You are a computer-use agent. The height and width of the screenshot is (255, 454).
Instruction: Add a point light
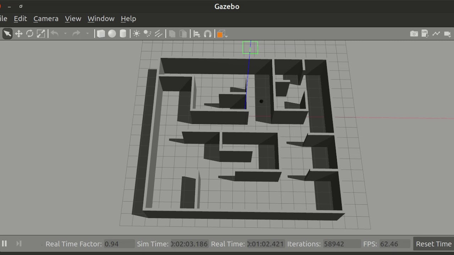pyautogui.click(x=136, y=34)
